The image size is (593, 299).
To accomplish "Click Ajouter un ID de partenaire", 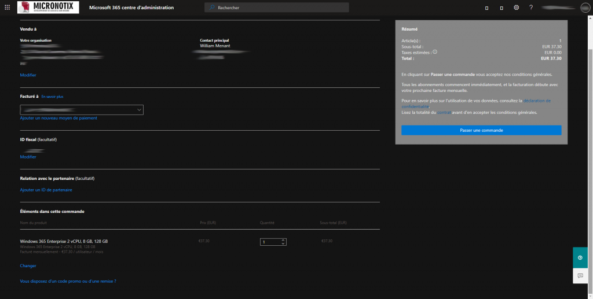I will 46,190.
